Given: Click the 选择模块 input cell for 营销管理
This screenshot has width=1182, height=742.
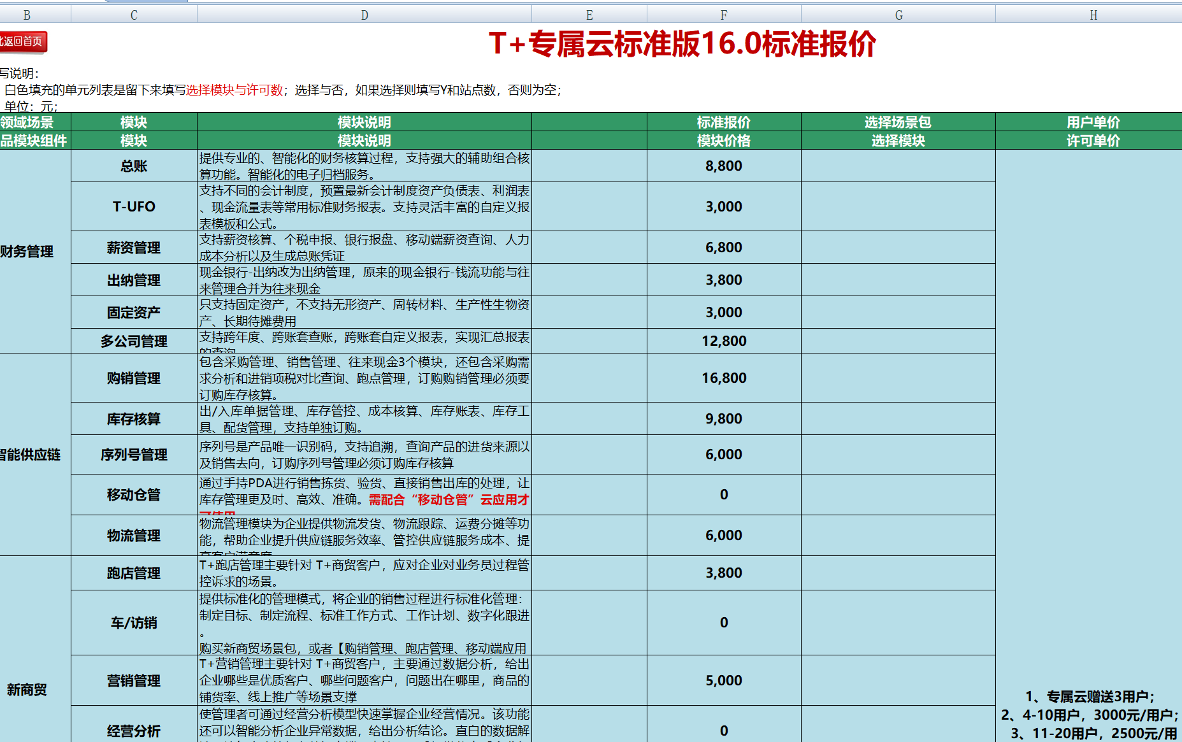Looking at the screenshot, I should click(x=898, y=680).
